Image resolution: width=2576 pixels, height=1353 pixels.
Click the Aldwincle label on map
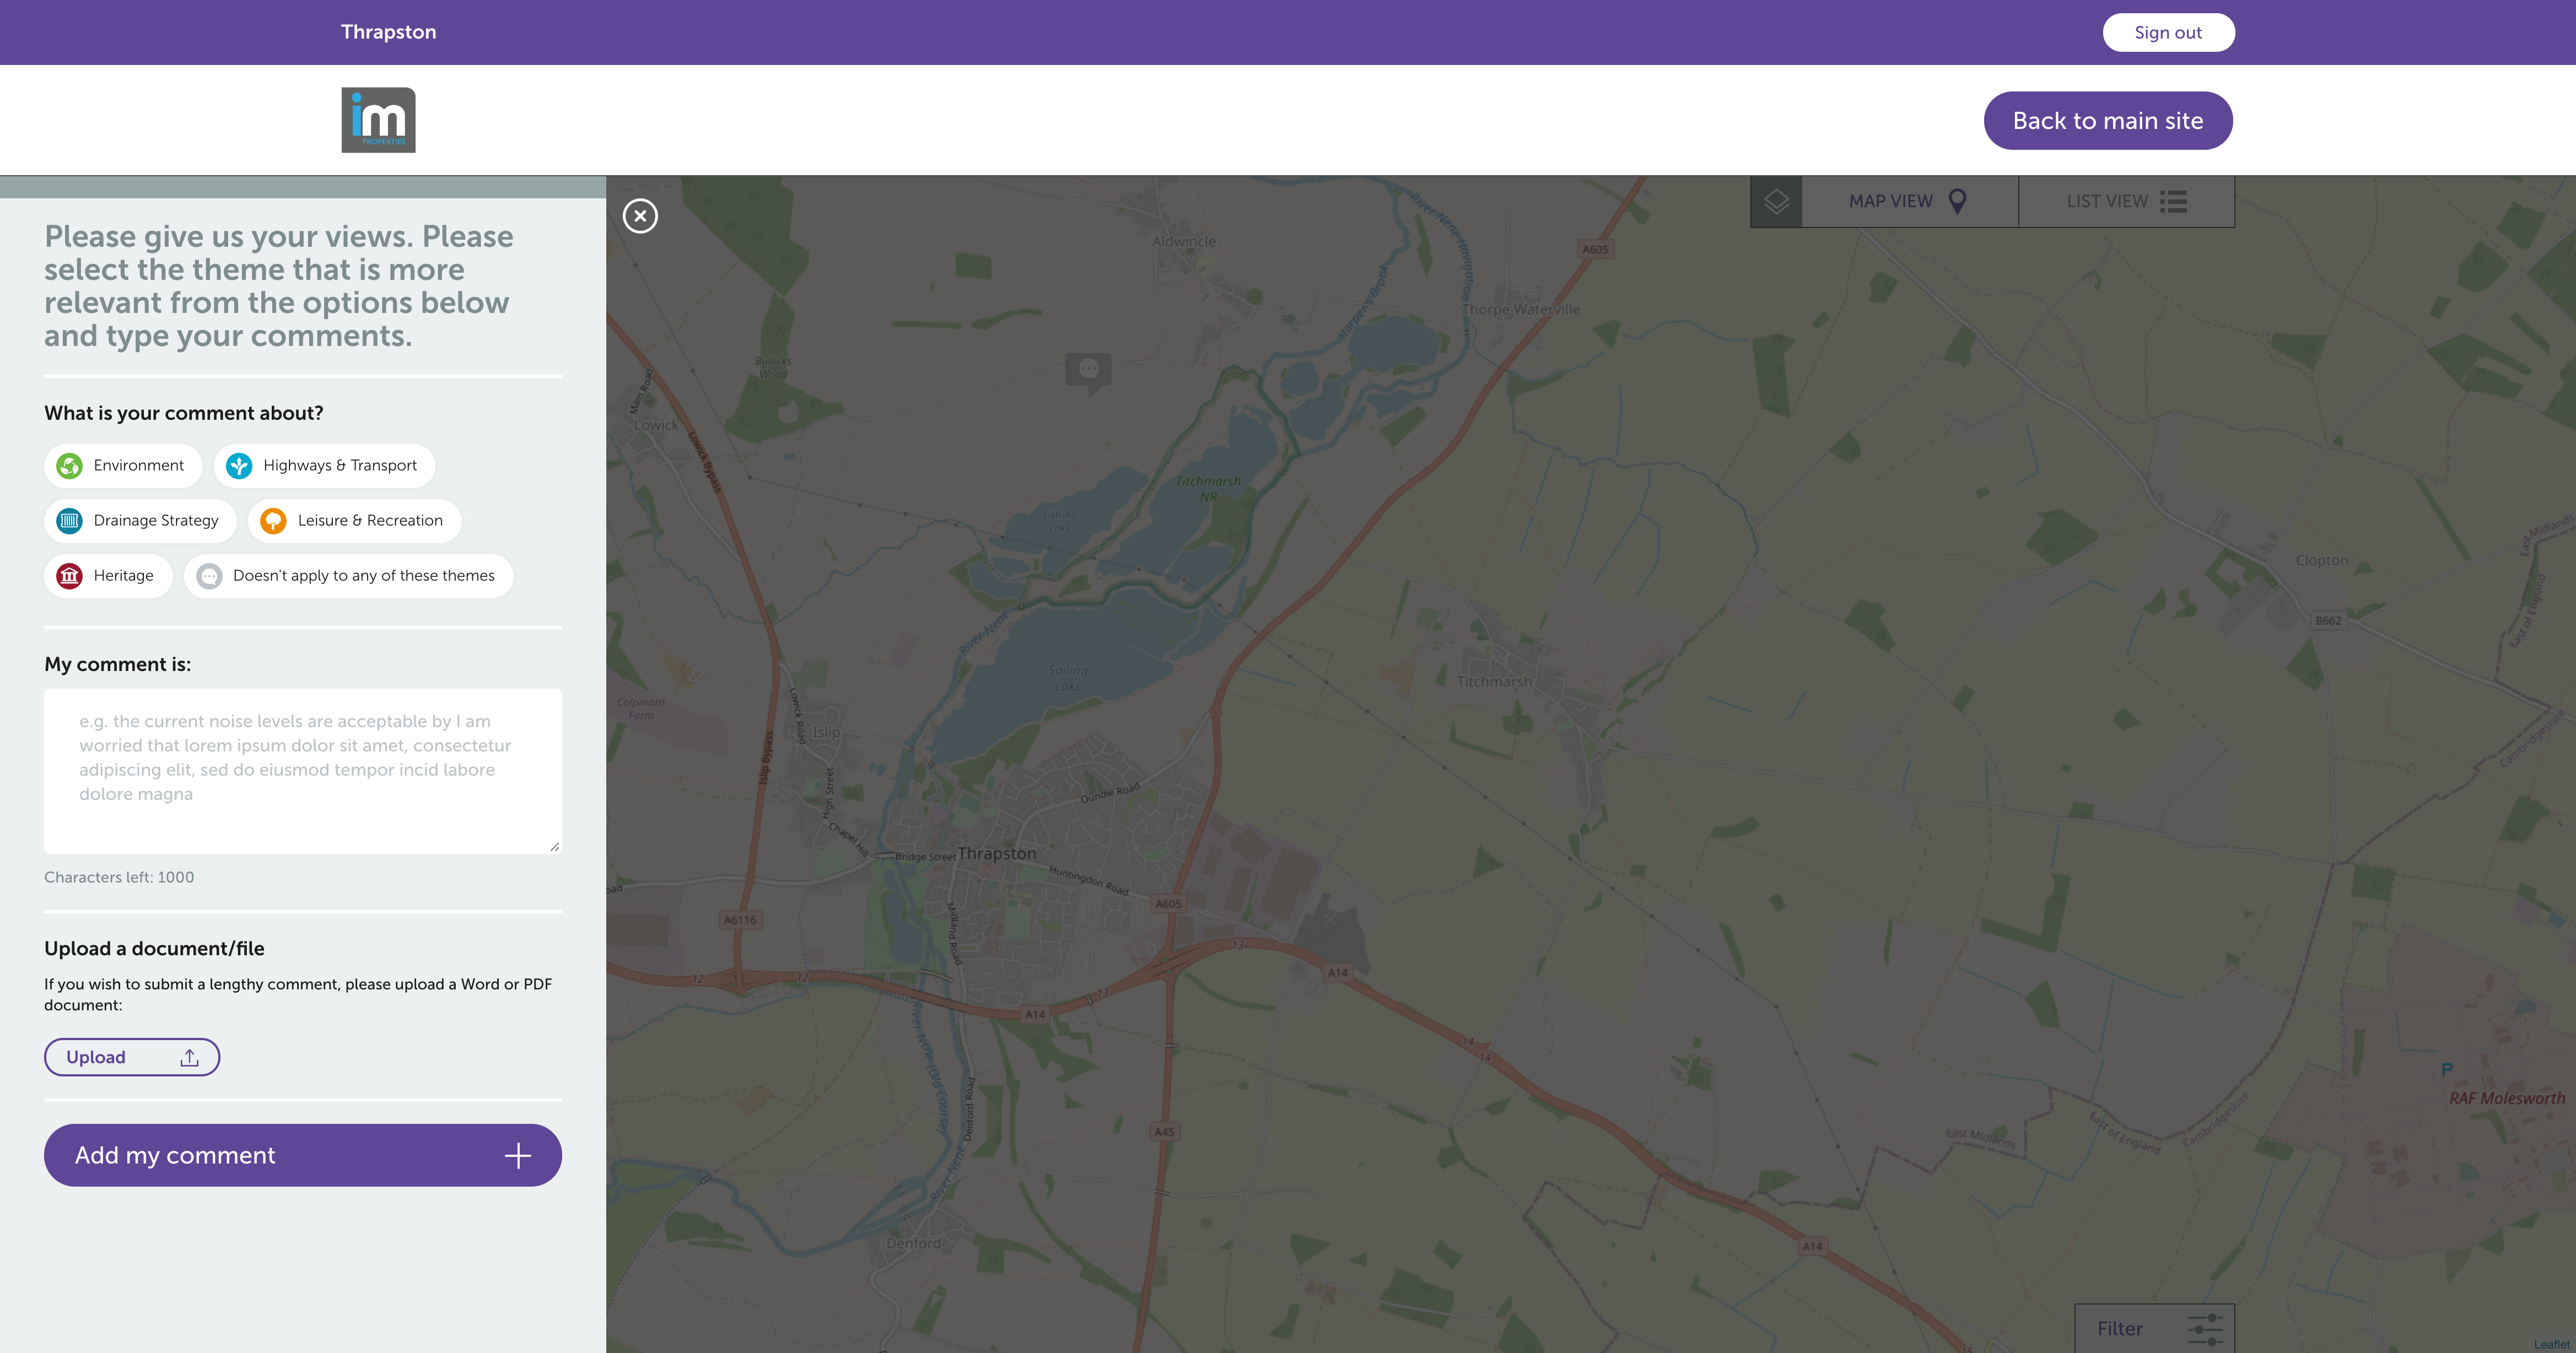pyautogui.click(x=1184, y=242)
